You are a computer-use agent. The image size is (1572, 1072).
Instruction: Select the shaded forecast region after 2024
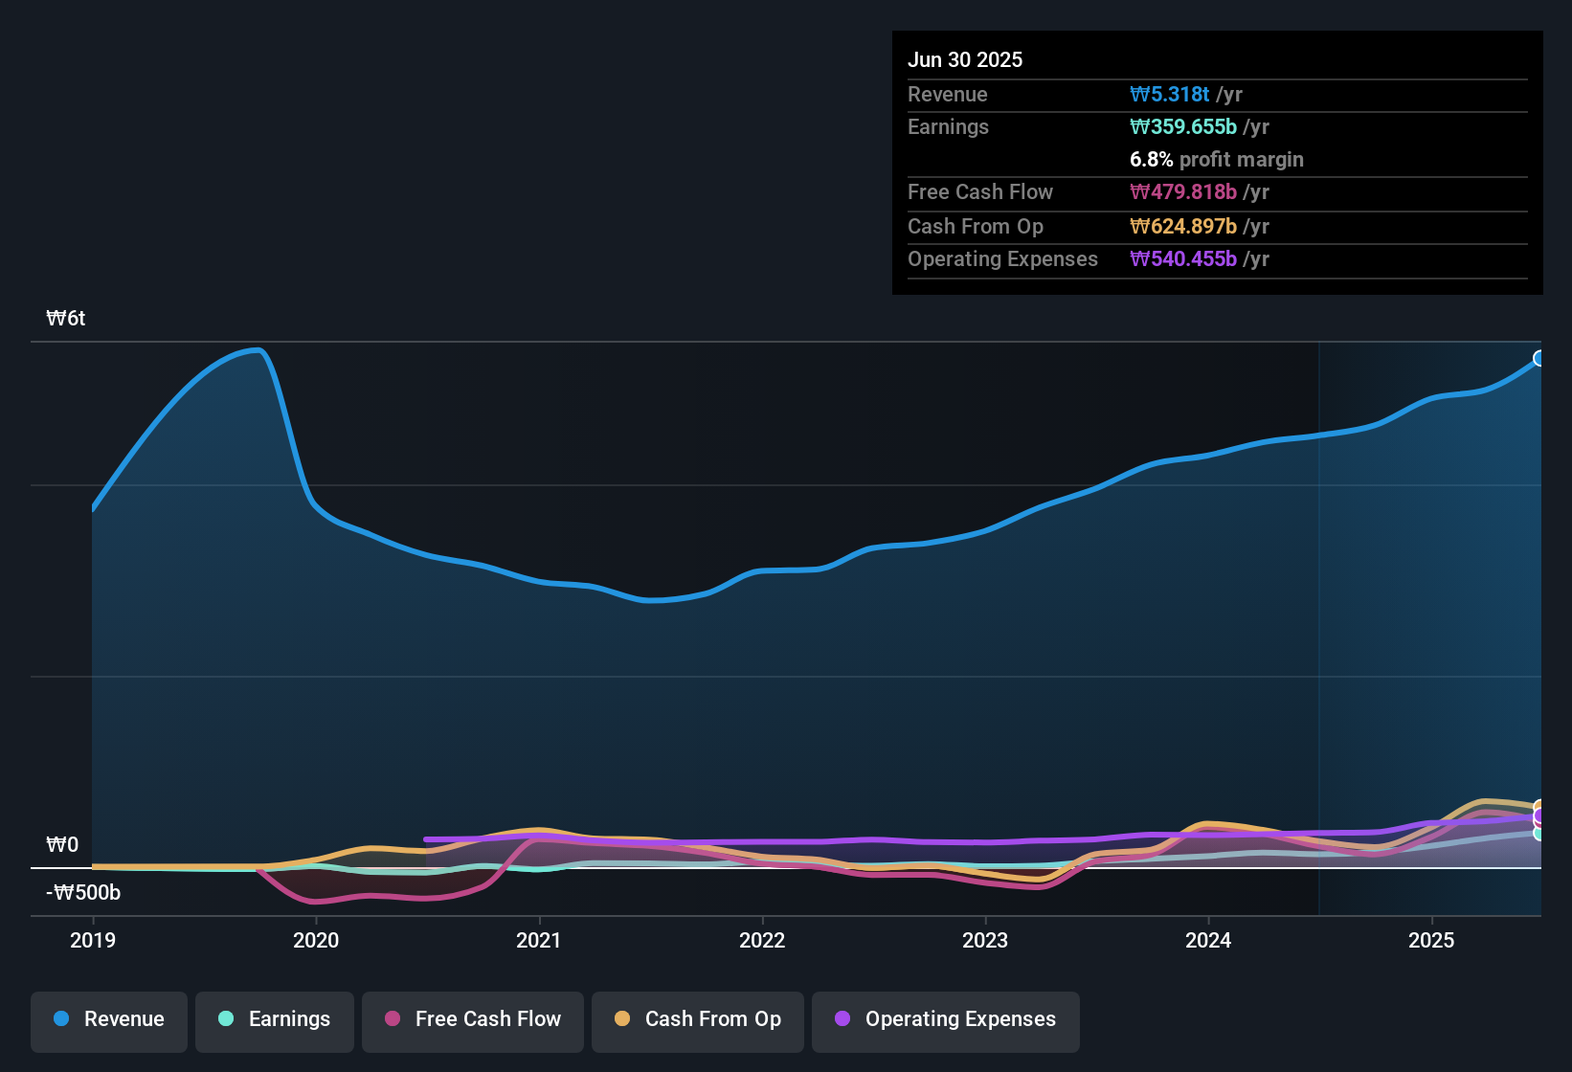click(1431, 622)
